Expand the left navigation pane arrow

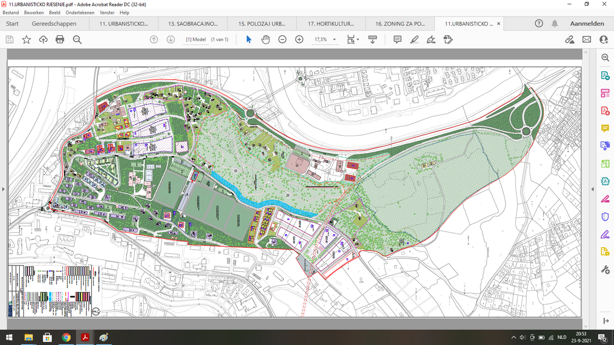point(3,189)
